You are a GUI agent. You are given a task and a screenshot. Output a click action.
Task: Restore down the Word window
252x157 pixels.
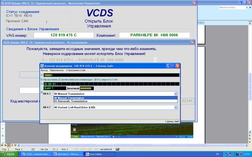245,3
